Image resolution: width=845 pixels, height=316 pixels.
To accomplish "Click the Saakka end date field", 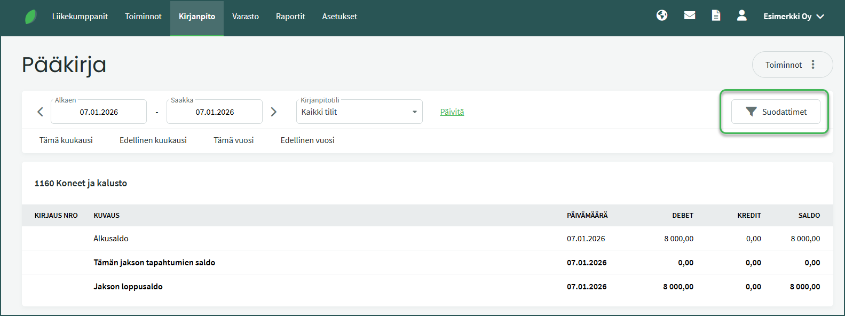I will (x=215, y=112).
